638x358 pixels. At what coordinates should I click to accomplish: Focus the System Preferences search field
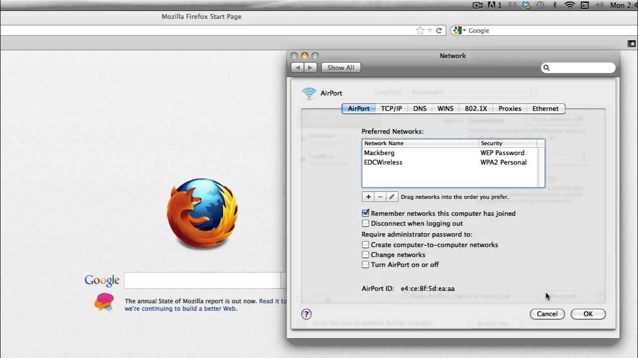click(x=578, y=68)
